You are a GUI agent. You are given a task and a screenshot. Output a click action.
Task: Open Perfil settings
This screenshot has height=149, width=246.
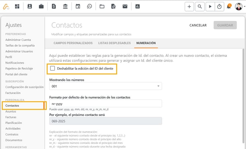(x=9, y=57)
